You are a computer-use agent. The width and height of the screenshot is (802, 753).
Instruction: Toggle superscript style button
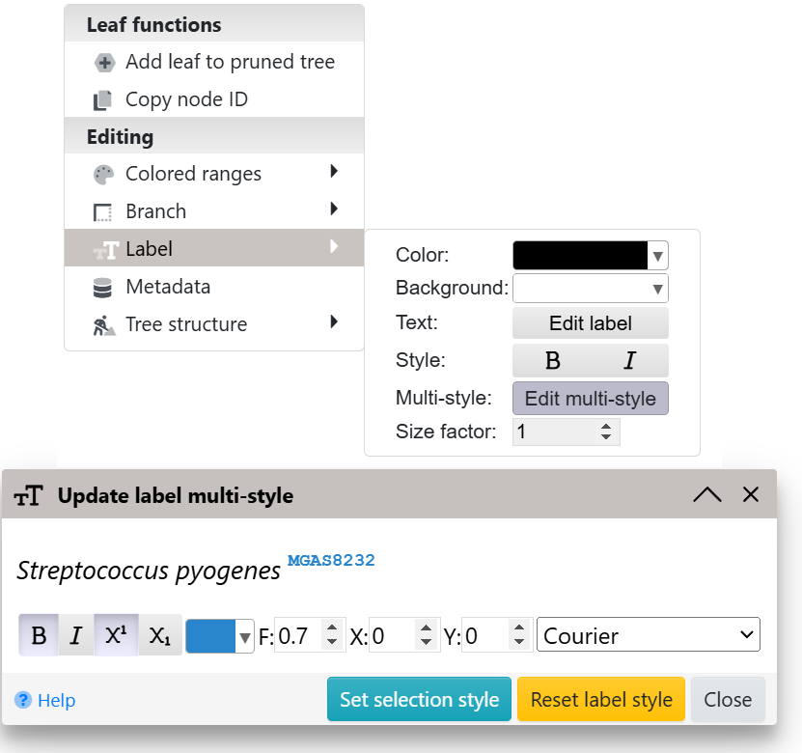116,636
